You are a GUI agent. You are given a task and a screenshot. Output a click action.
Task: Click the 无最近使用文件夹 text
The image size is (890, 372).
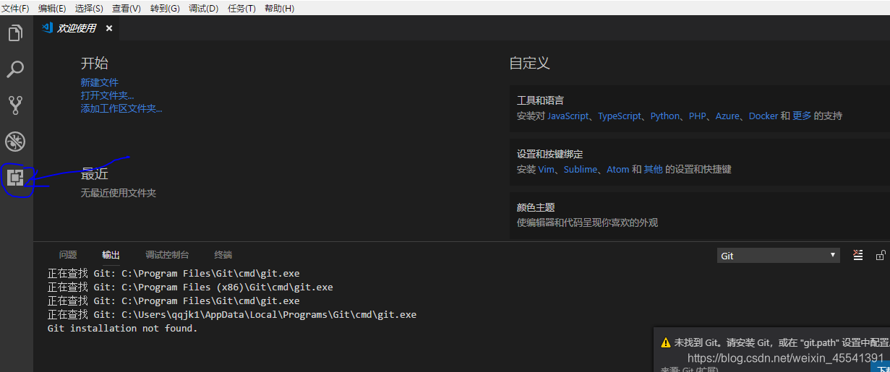pyautogui.click(x=119, y=193)
